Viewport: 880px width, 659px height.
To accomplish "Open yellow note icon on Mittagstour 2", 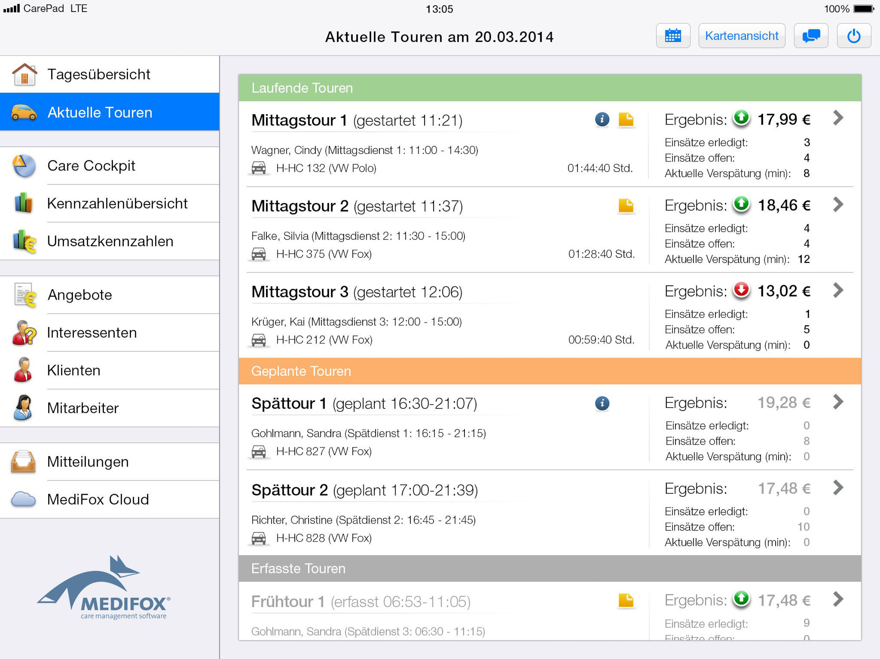I will (626, 206).
